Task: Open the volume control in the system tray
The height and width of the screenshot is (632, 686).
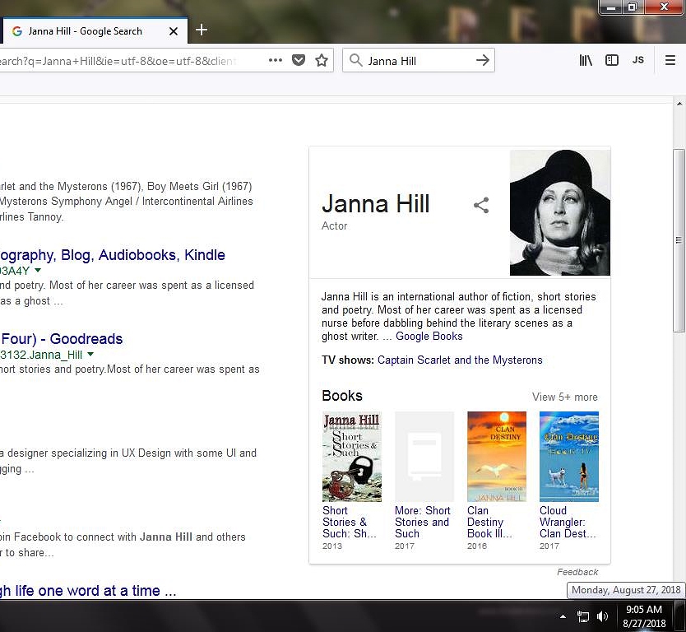Action: click(603, 616)
